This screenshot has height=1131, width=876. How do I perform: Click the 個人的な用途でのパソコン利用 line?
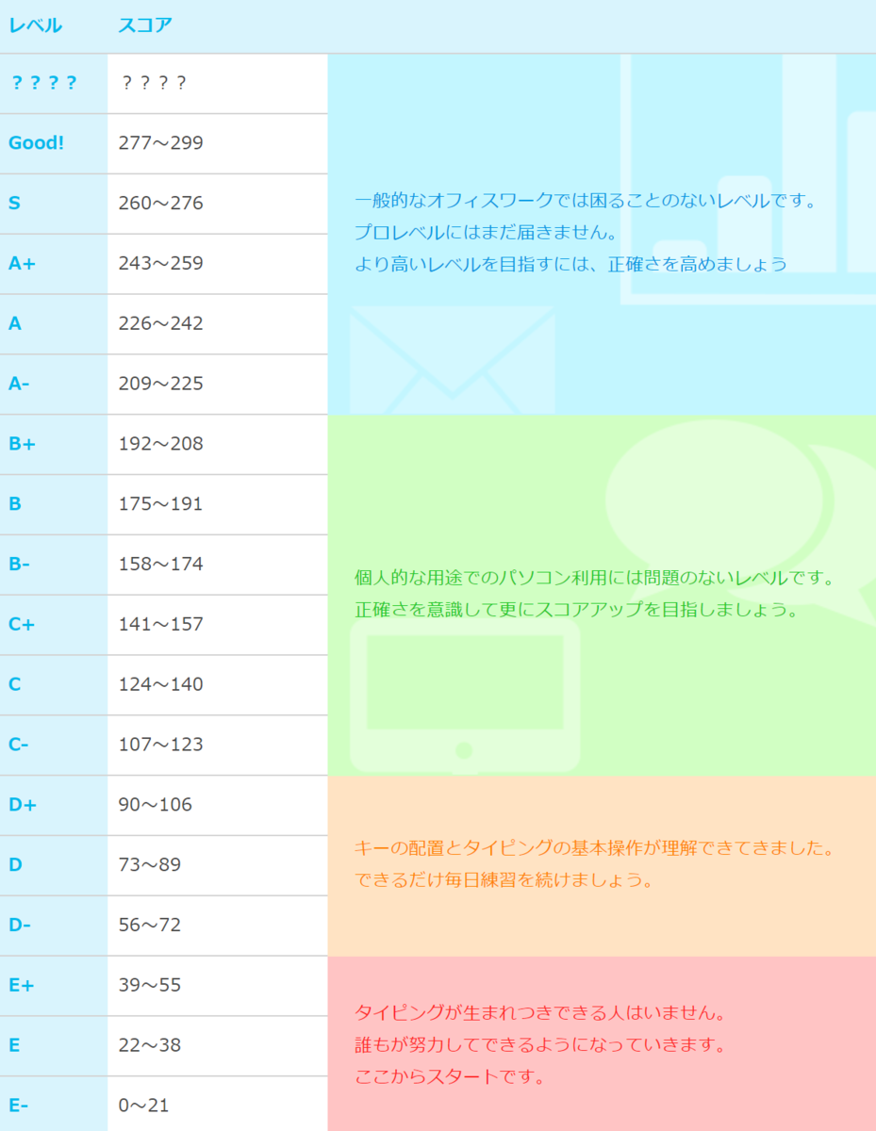595,578
